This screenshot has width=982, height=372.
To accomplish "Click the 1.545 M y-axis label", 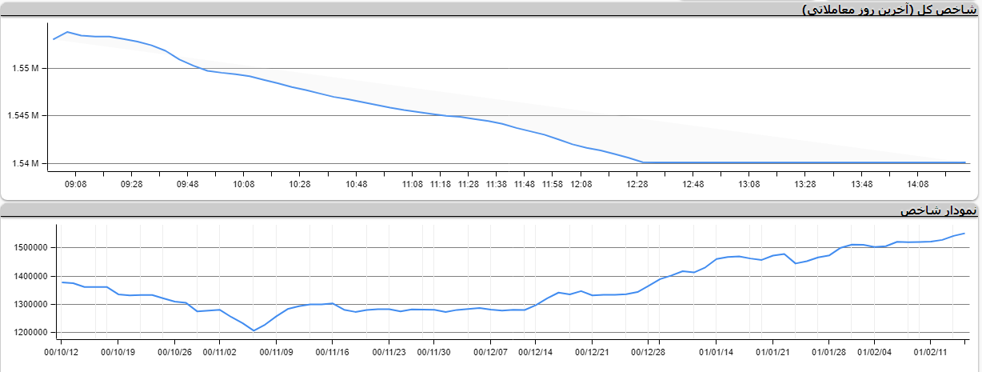I will [x=23, y=116].
